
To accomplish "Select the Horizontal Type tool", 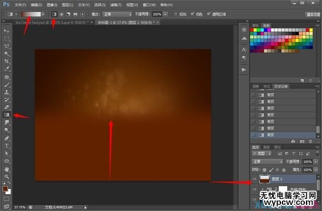I will [7, 146].
